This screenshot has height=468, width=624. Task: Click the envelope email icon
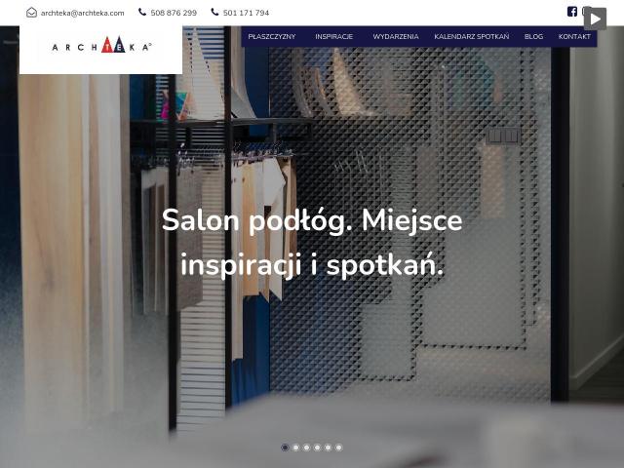coord(31,13)
